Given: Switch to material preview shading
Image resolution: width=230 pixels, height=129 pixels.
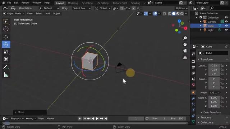Looking at the screenshot, I should point(178,14).
